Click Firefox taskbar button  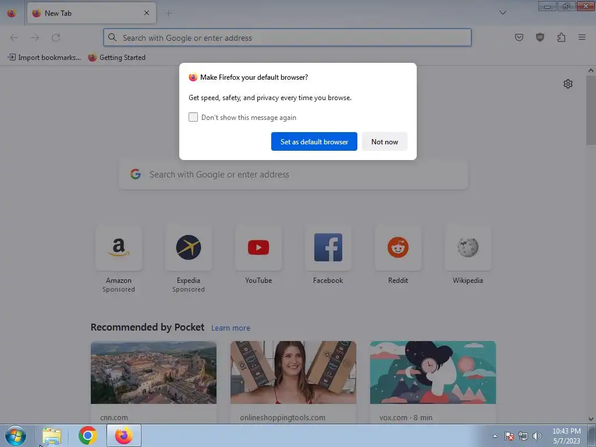124,435
